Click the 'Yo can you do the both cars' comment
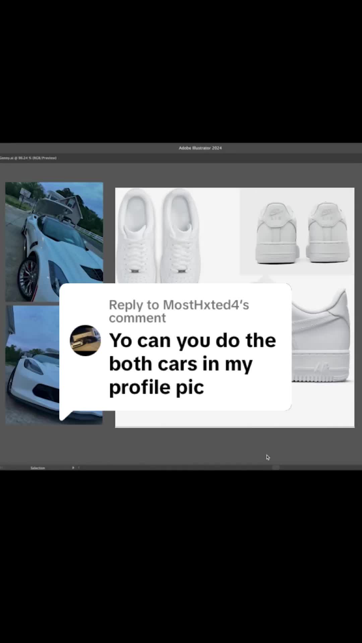The image size is (362, 643). coord(192,363)
